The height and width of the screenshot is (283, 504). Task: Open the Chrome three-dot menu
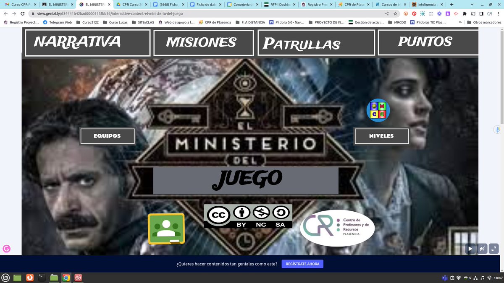coord(498,13)
